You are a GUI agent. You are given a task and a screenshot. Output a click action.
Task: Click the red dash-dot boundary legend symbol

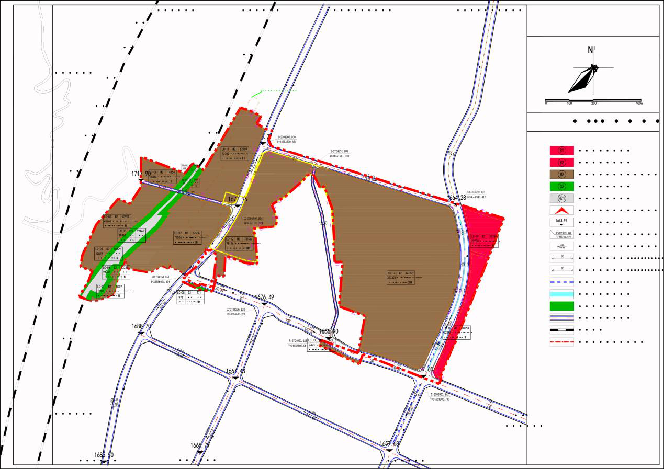561,342
